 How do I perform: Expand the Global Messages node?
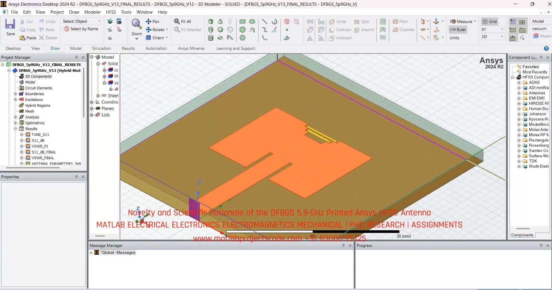pos(91,253)
